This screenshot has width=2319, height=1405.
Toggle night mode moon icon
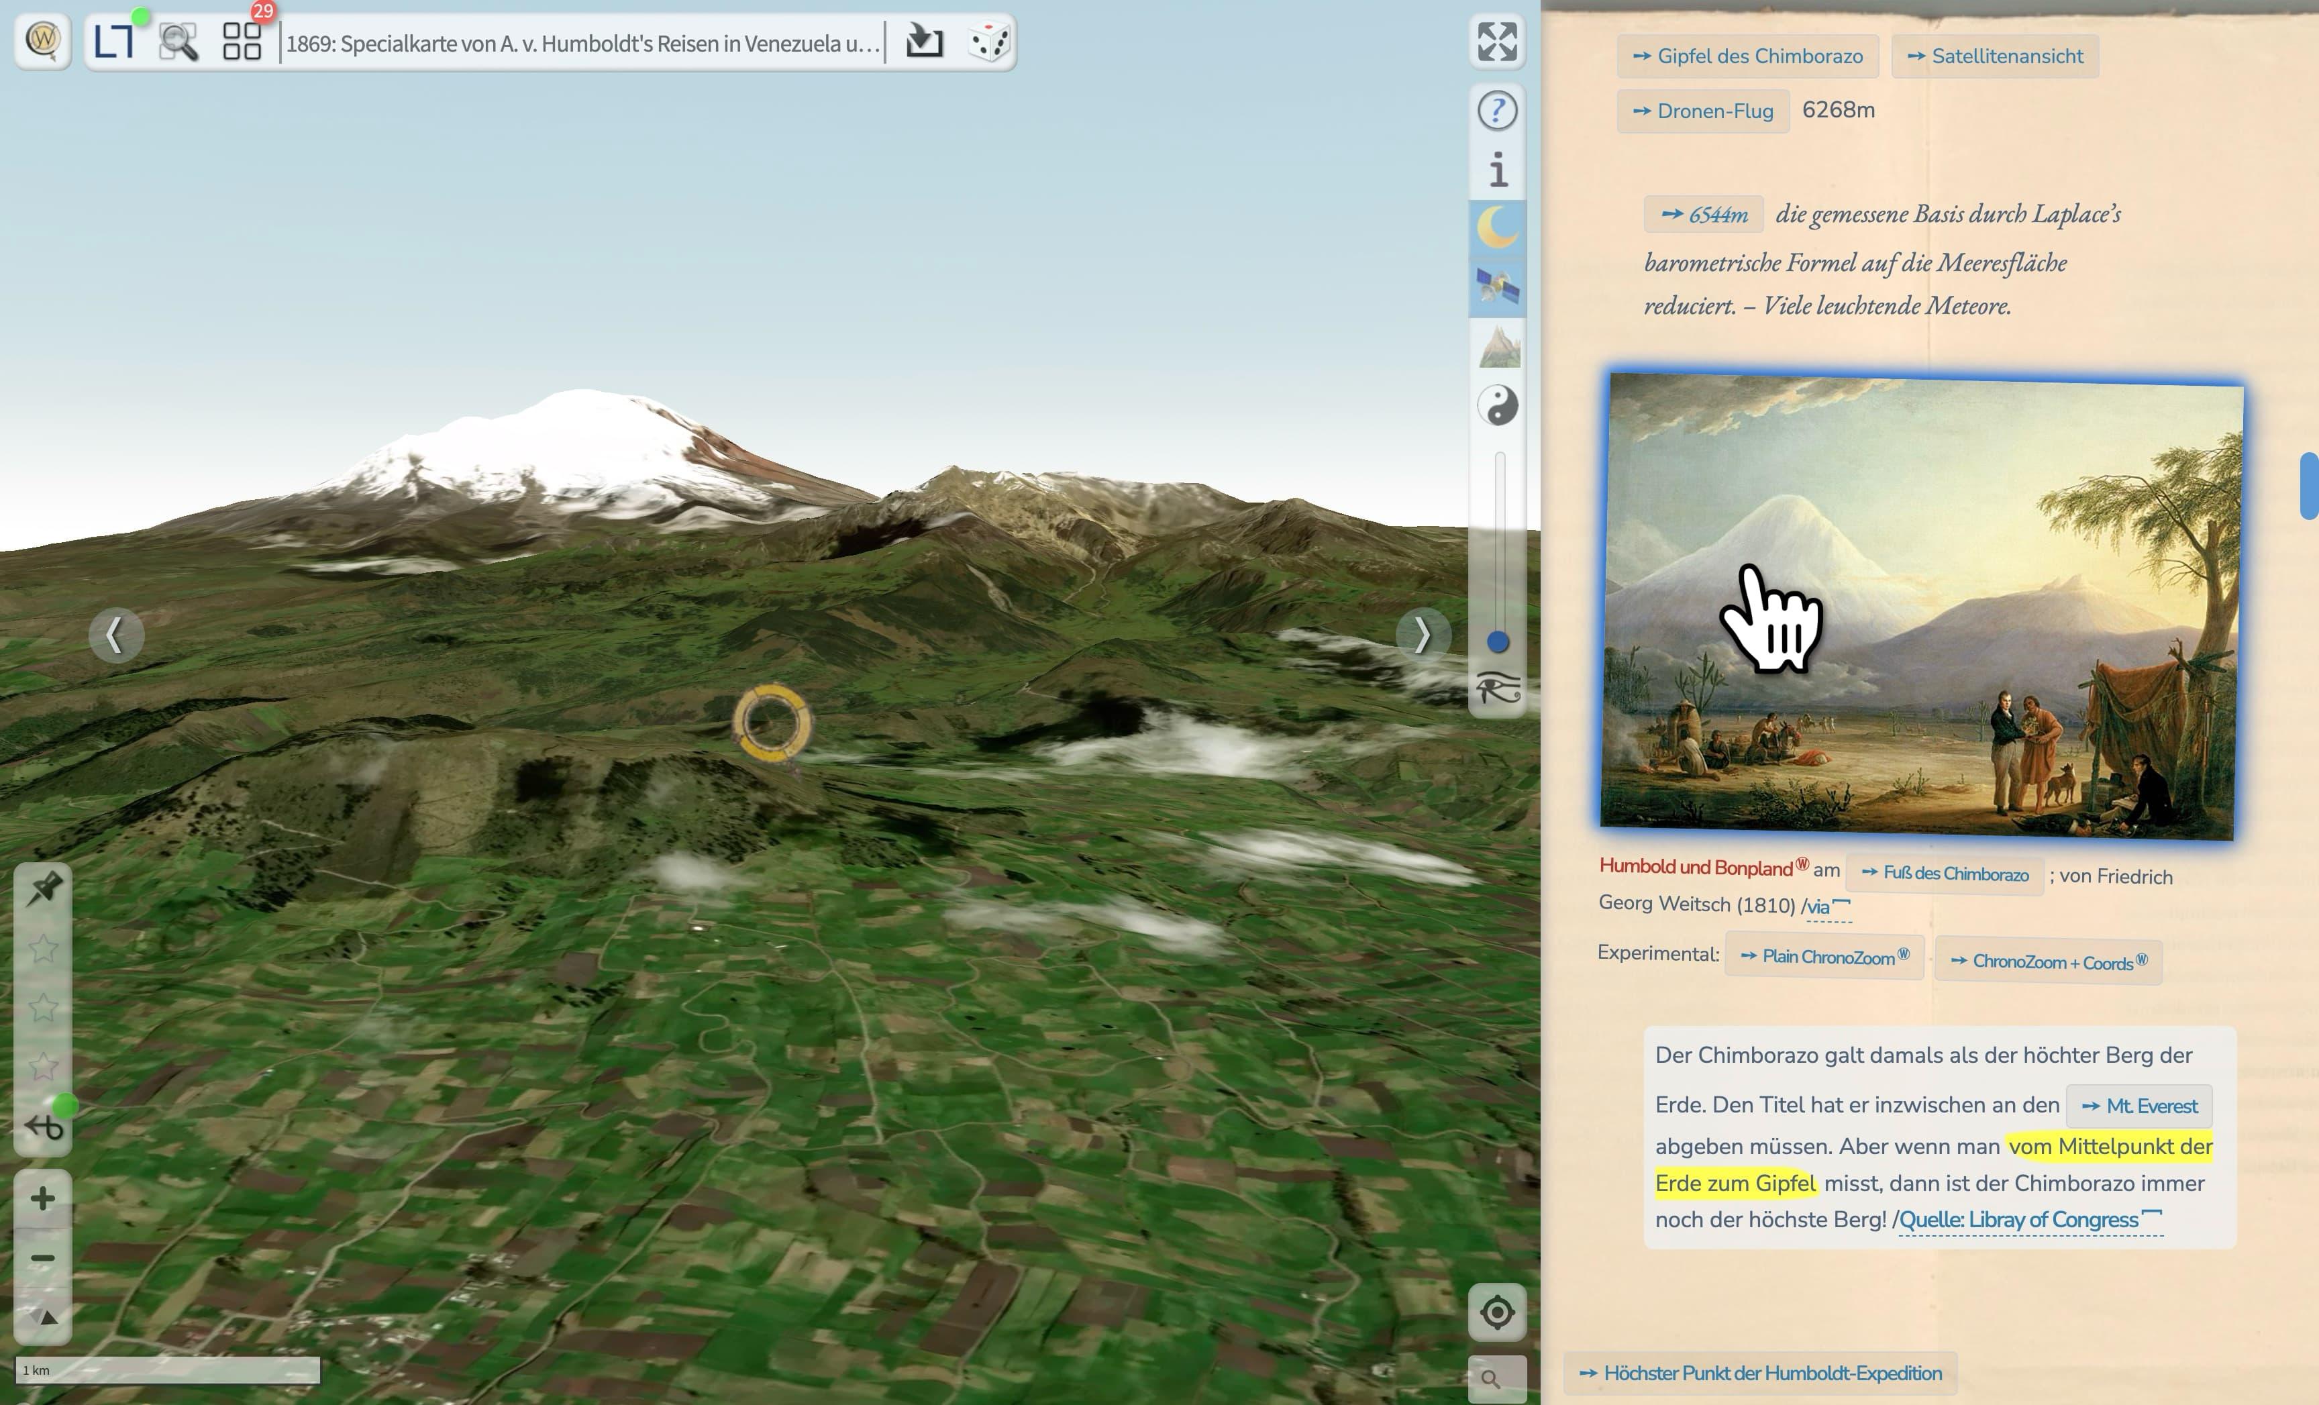(x=1498, y=229)
